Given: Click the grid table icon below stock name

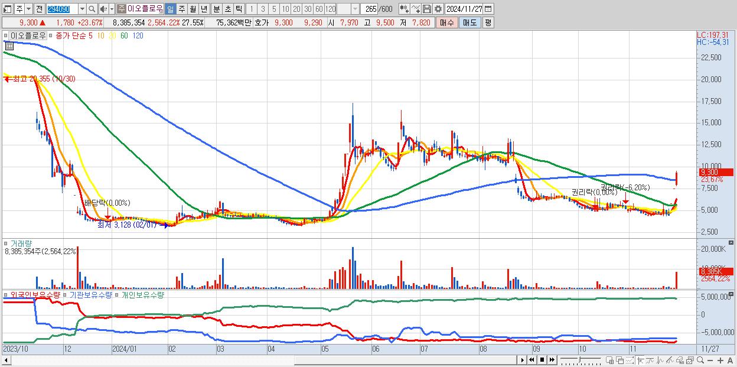Looking at the screenshot, I should click(9, 46).
